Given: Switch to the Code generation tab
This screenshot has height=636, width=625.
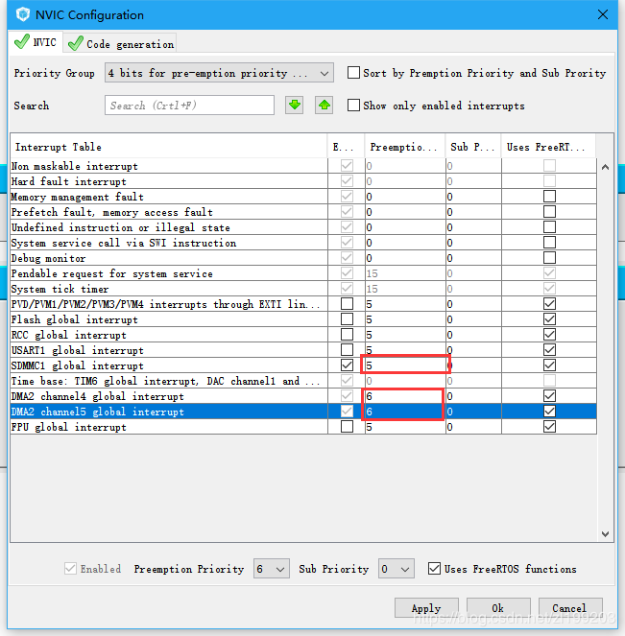Looking at the screenshot, I should [121, 43].
